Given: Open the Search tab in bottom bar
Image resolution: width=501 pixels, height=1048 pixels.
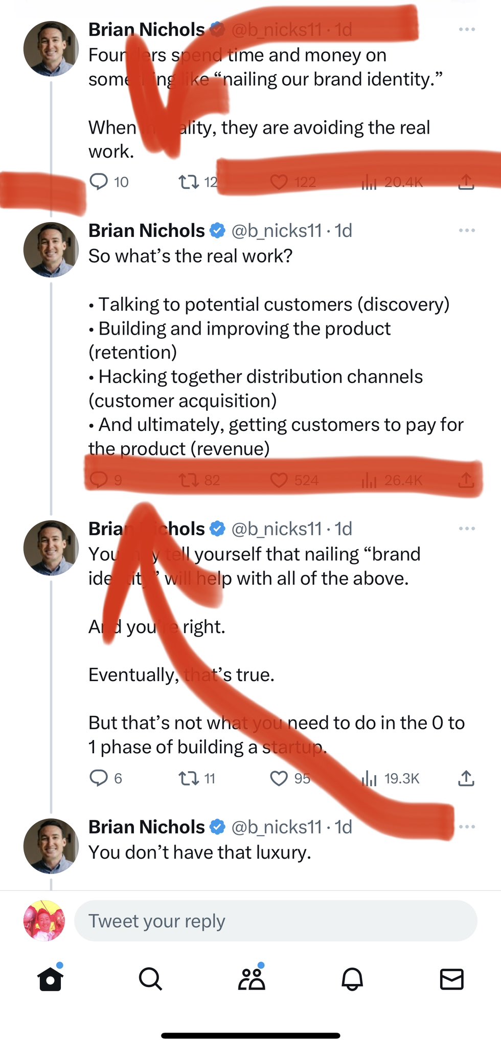Looking at the screenshot, I should [x=150, y=979].
